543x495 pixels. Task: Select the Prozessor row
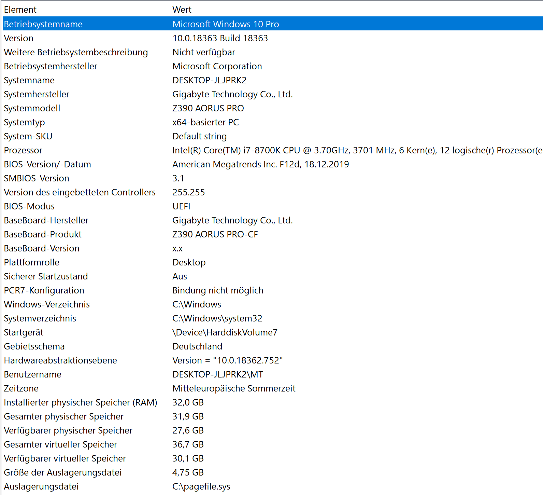(x=273, y=150)
